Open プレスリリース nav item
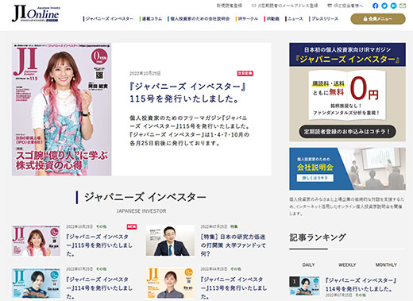Screen dimensions: 413x301 324,19
